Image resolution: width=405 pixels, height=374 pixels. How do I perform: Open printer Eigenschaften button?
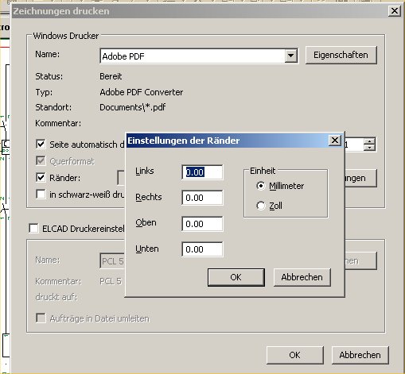tap(341, 55)
